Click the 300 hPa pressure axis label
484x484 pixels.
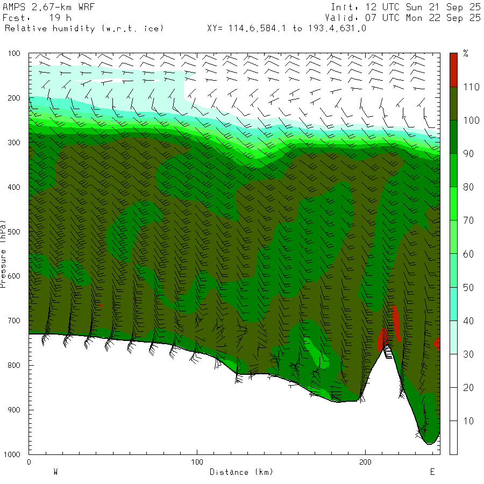(14, 143)
